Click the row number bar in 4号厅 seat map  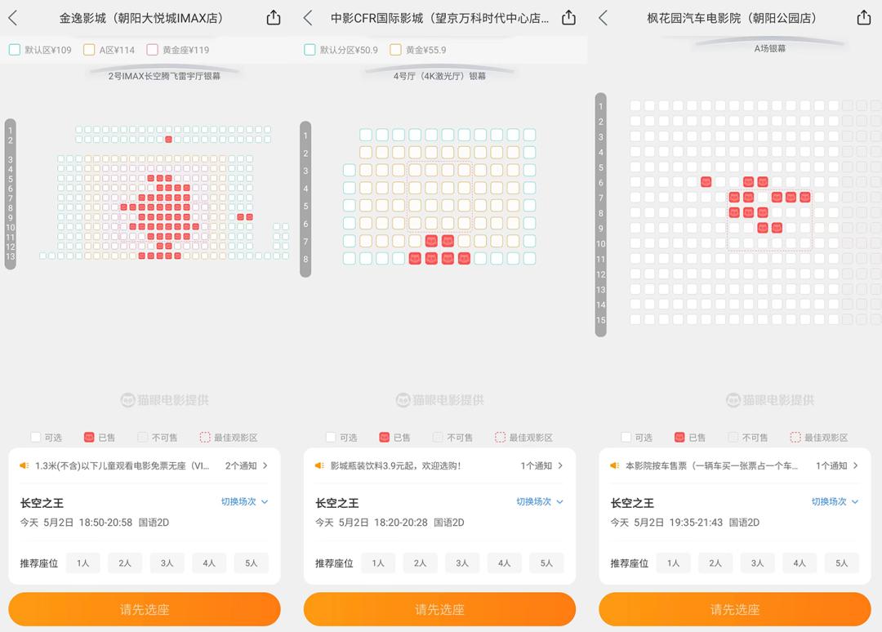pyautogui.click(x=305, y=198)
